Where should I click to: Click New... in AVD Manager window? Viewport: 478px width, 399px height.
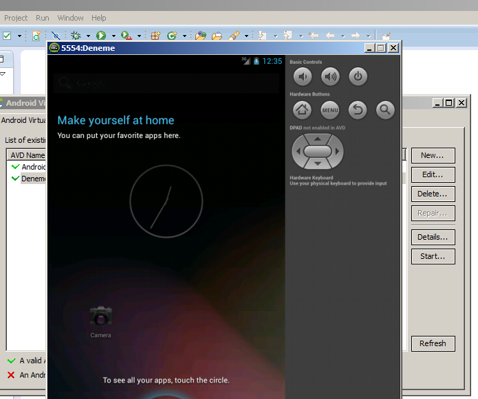pyautogui.click(x=433, y=155)
